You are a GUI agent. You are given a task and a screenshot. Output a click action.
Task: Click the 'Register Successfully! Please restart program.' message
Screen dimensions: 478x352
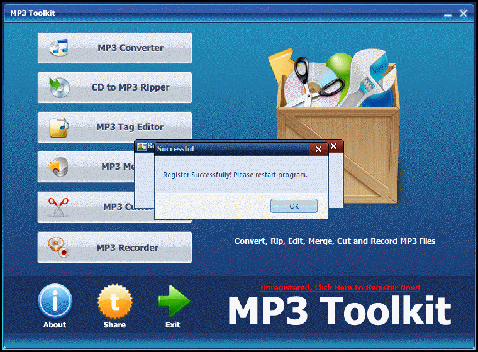[x=235, y=175]
